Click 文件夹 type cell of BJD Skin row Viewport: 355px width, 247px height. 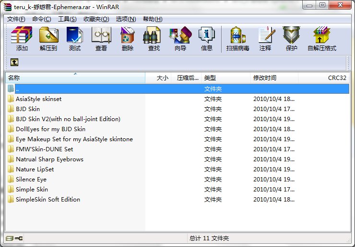point(213,109)
